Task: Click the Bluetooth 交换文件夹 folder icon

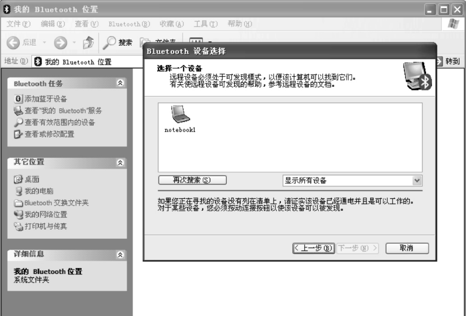Action: coord(18,203)
